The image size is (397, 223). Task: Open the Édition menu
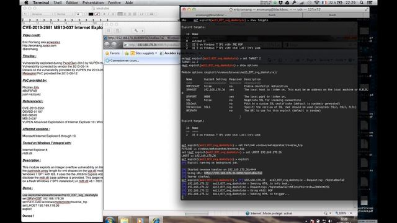coord(72,2)
